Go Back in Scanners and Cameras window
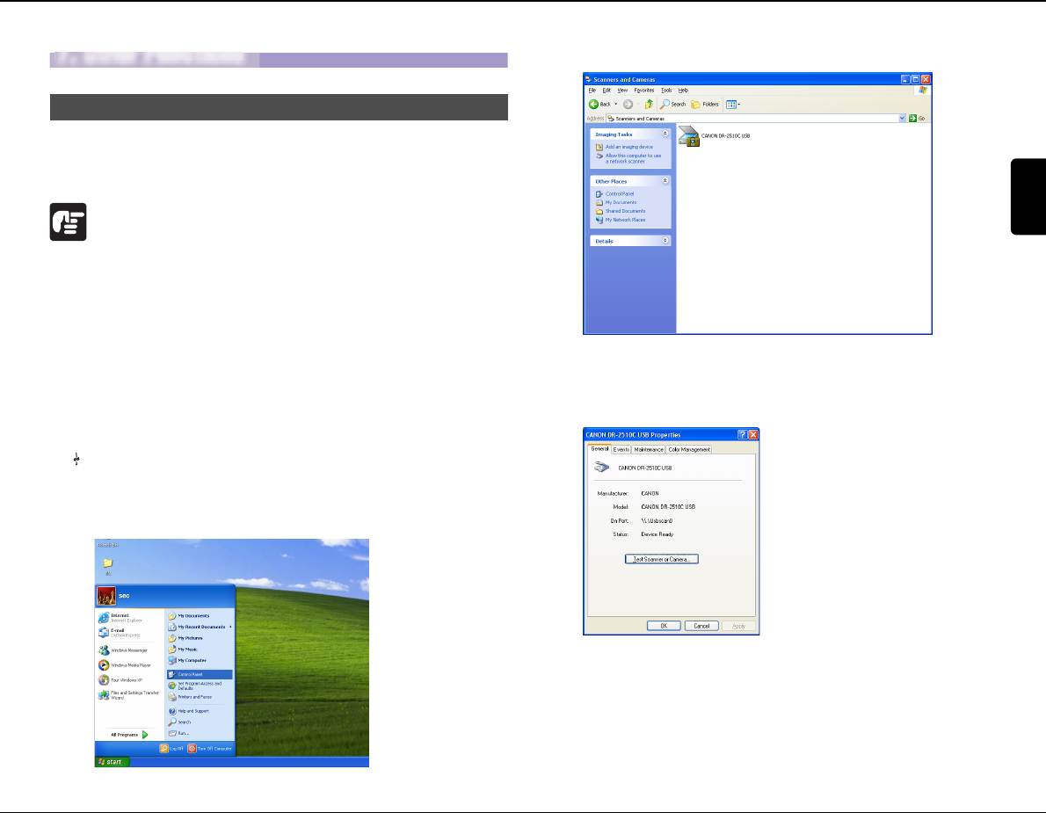Viewport: 1046px width, 813px height. click(599, 104)
